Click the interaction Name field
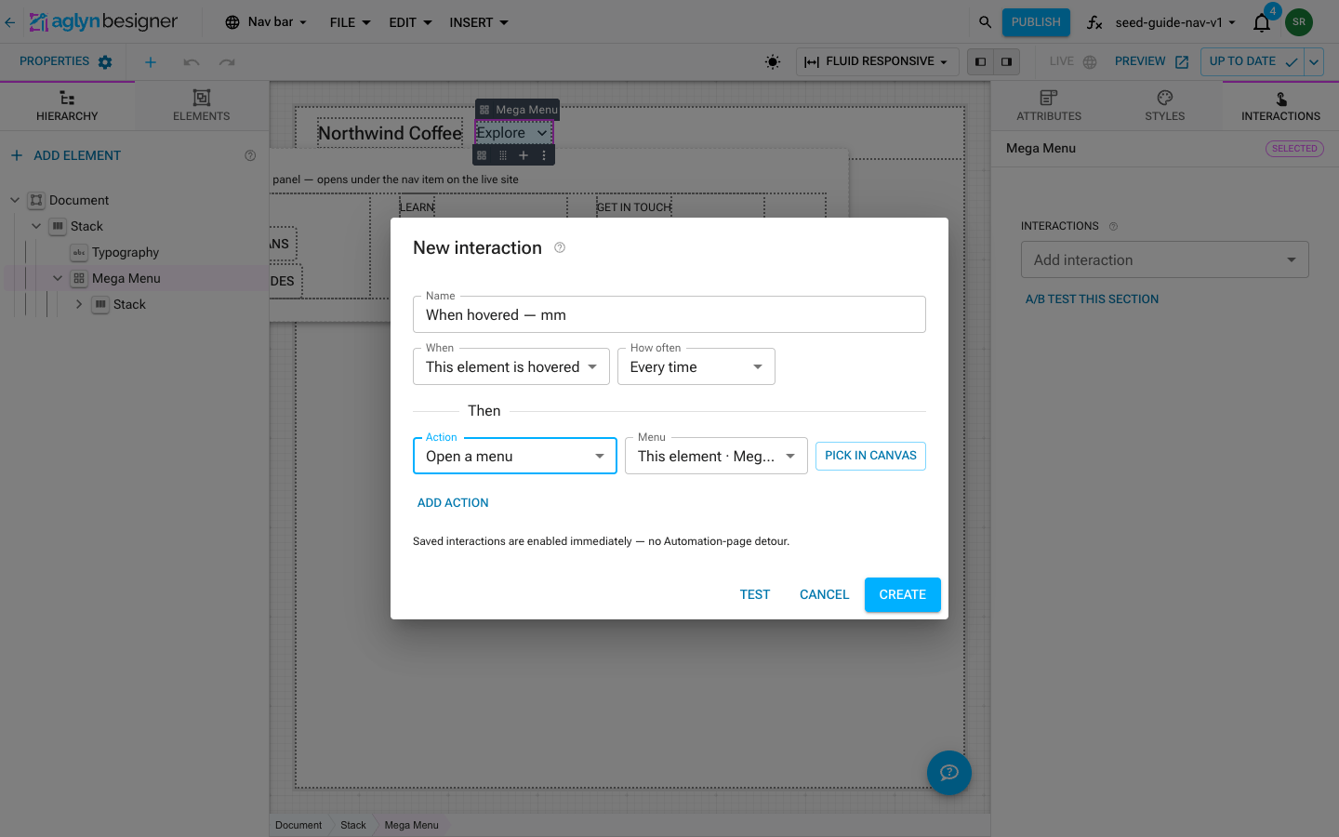The width and height of the screenshot is (1339, 837). coord(669,314)
